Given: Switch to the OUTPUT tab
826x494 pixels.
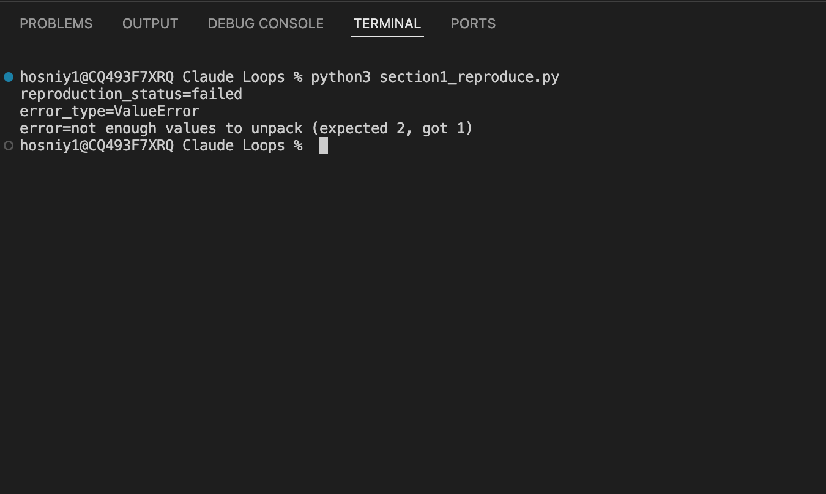Looking at the screenshot, I should pos(150,24).
